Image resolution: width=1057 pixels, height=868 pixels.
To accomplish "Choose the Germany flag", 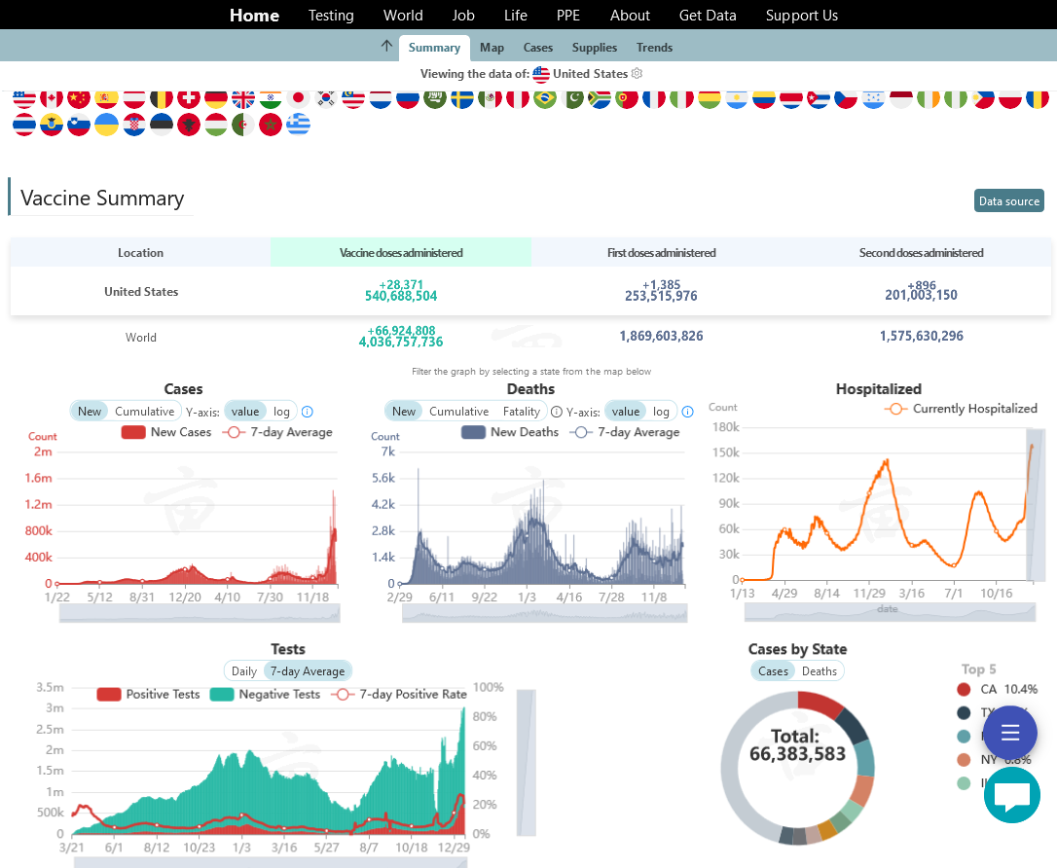I will point(216,98).
